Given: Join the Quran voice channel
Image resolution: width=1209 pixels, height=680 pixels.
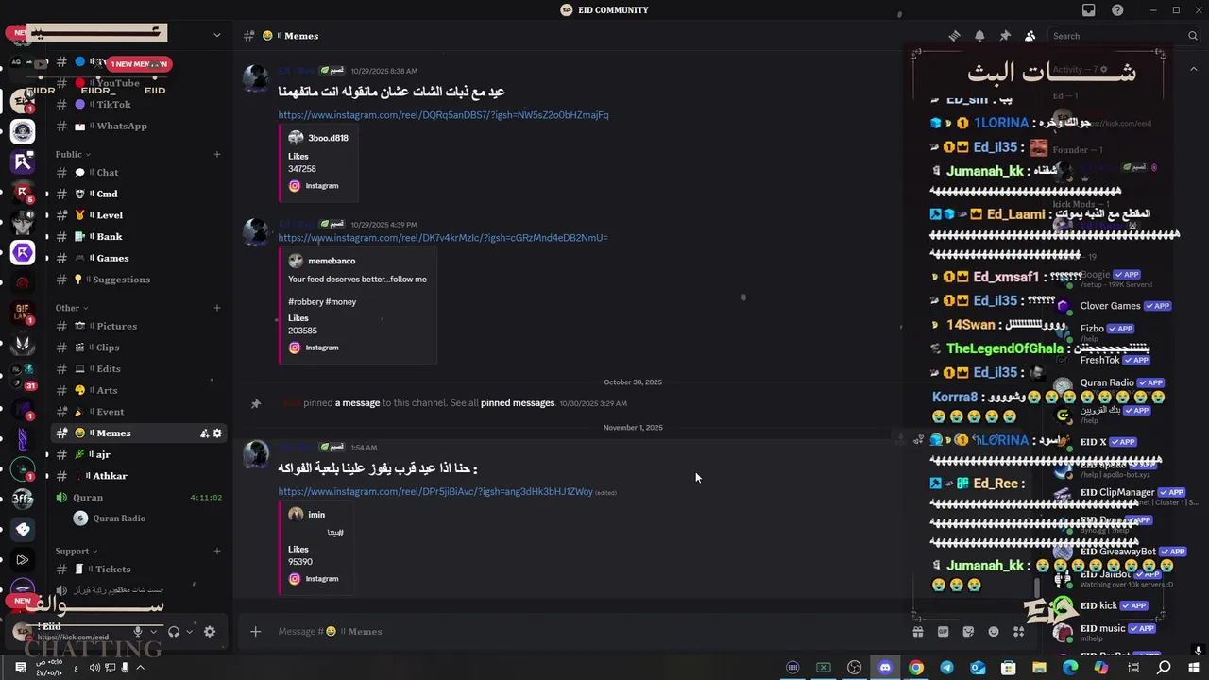Looking at the screenshot, I should [x=138, y=498].
